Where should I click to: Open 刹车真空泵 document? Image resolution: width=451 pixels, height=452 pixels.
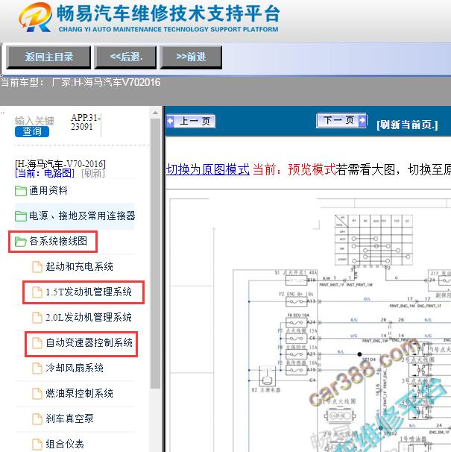pyautogui.click(x=69, y=419)
